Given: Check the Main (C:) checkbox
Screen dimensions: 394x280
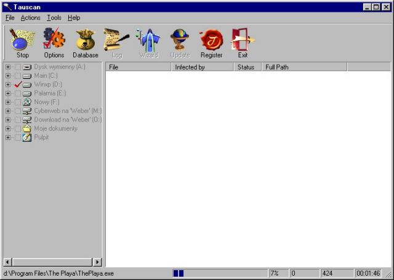Looking at the screenshot, I should click(x=18, y=76).
